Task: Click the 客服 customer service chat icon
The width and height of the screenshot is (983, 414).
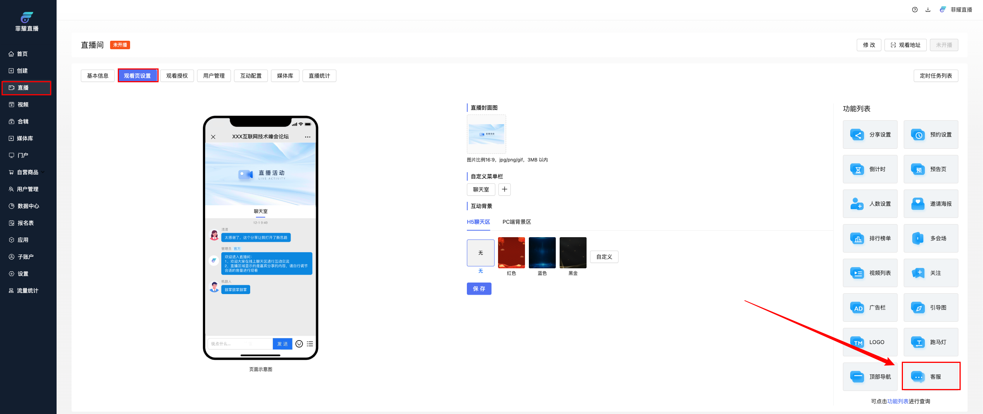Action: tap(918, 377)
